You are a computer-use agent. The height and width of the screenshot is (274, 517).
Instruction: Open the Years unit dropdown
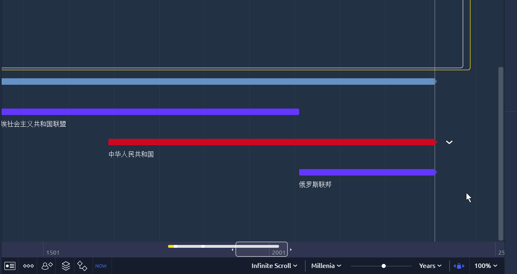click(x=430, y=266)
